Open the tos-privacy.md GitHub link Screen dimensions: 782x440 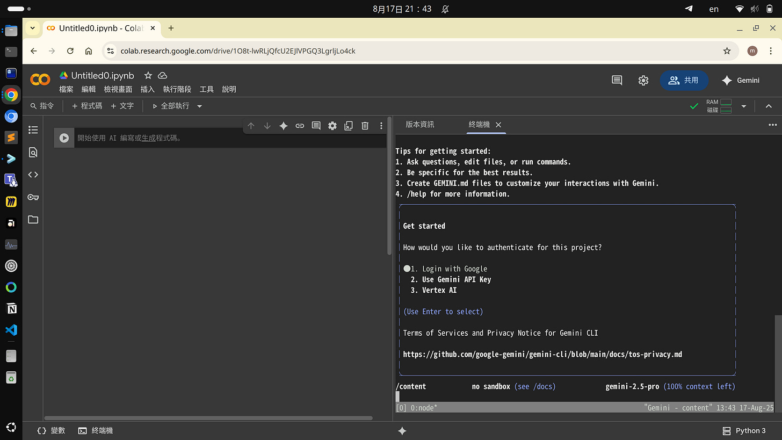pyautogui.click(x=542, y=355)
